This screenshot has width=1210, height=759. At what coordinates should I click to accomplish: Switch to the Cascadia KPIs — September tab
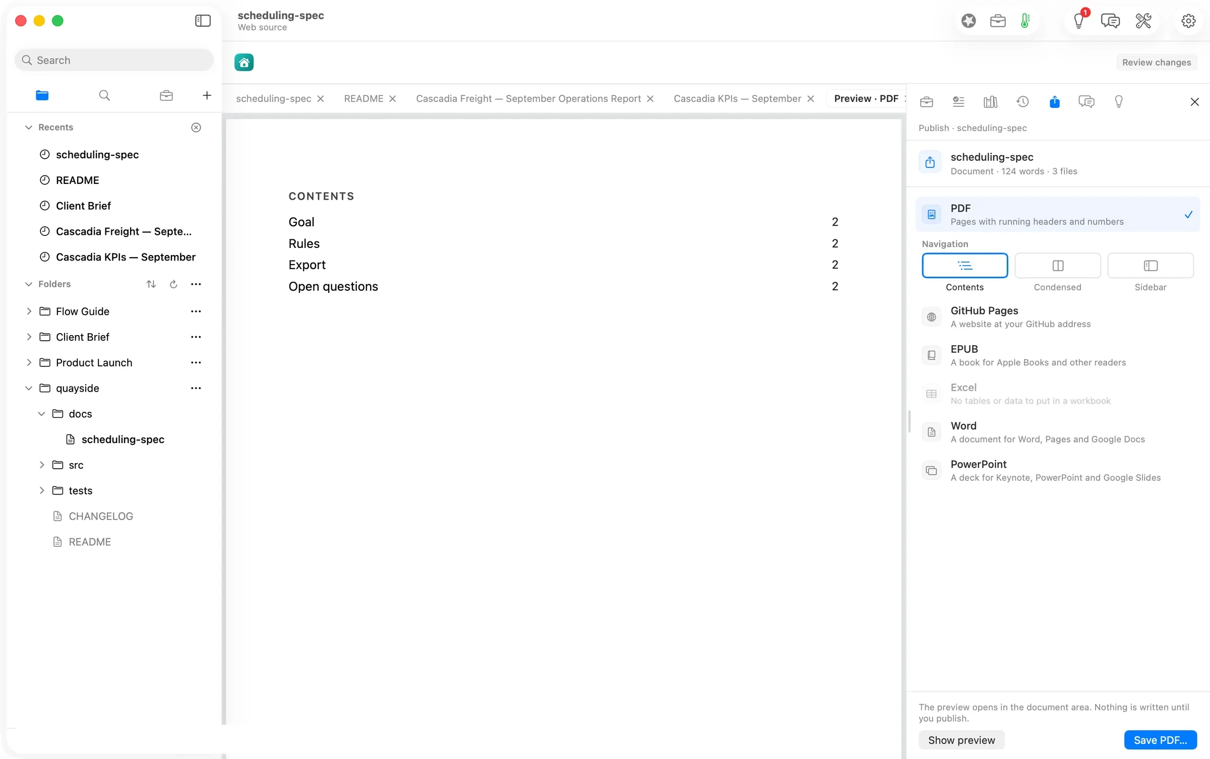coord(737,99)
